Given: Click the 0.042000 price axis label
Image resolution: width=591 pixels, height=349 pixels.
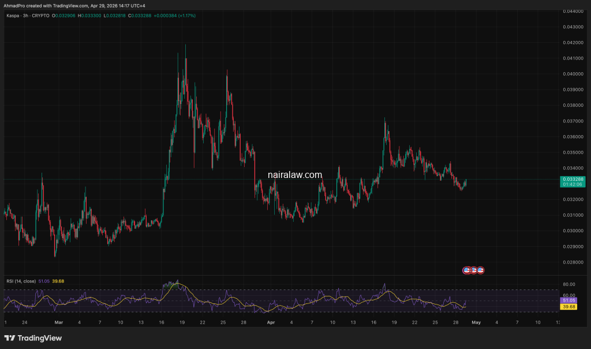Looking at the screenshot, I should [x=571, y=43].
